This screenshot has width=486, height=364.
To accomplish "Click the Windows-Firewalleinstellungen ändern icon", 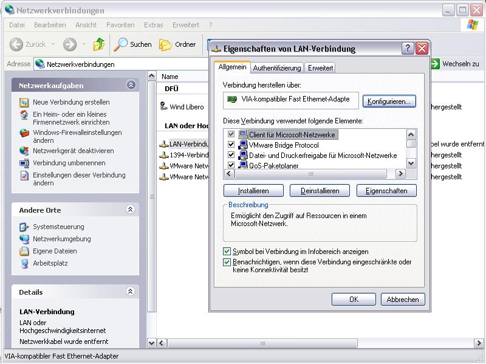I will (24, 133).
